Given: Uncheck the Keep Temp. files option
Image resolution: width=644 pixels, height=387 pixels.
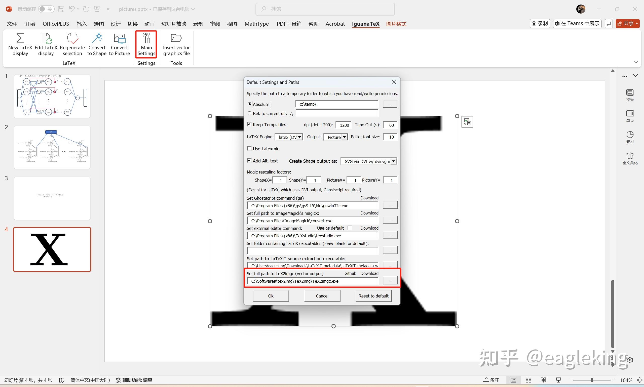Looking at the screenshot, I should pyautogui.click(x=249, y=124).
